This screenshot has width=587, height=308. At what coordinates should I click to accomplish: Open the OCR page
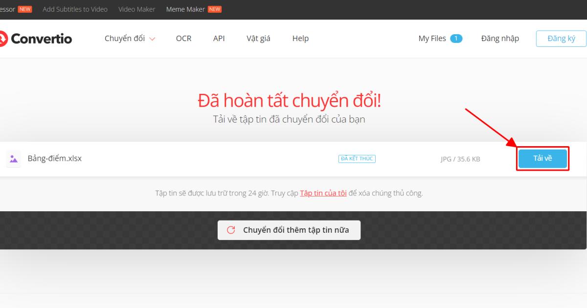[183, 38]
